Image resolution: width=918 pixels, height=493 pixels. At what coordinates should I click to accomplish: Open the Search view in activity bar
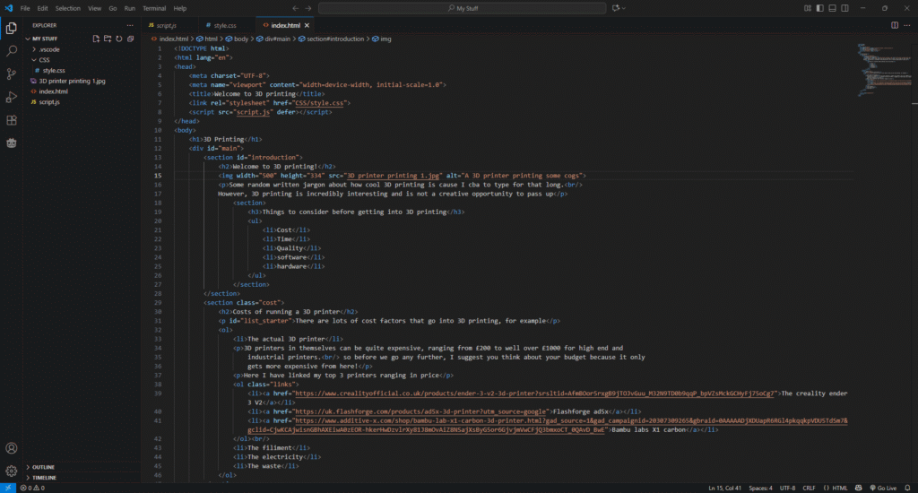pos(12,51)
